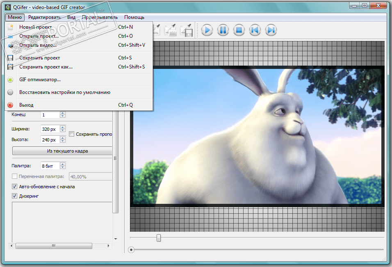Click the Big Buck Bunny video preview
Viewport: 392px width, 267px height.
pyautogui.click(x=257, y=136)
